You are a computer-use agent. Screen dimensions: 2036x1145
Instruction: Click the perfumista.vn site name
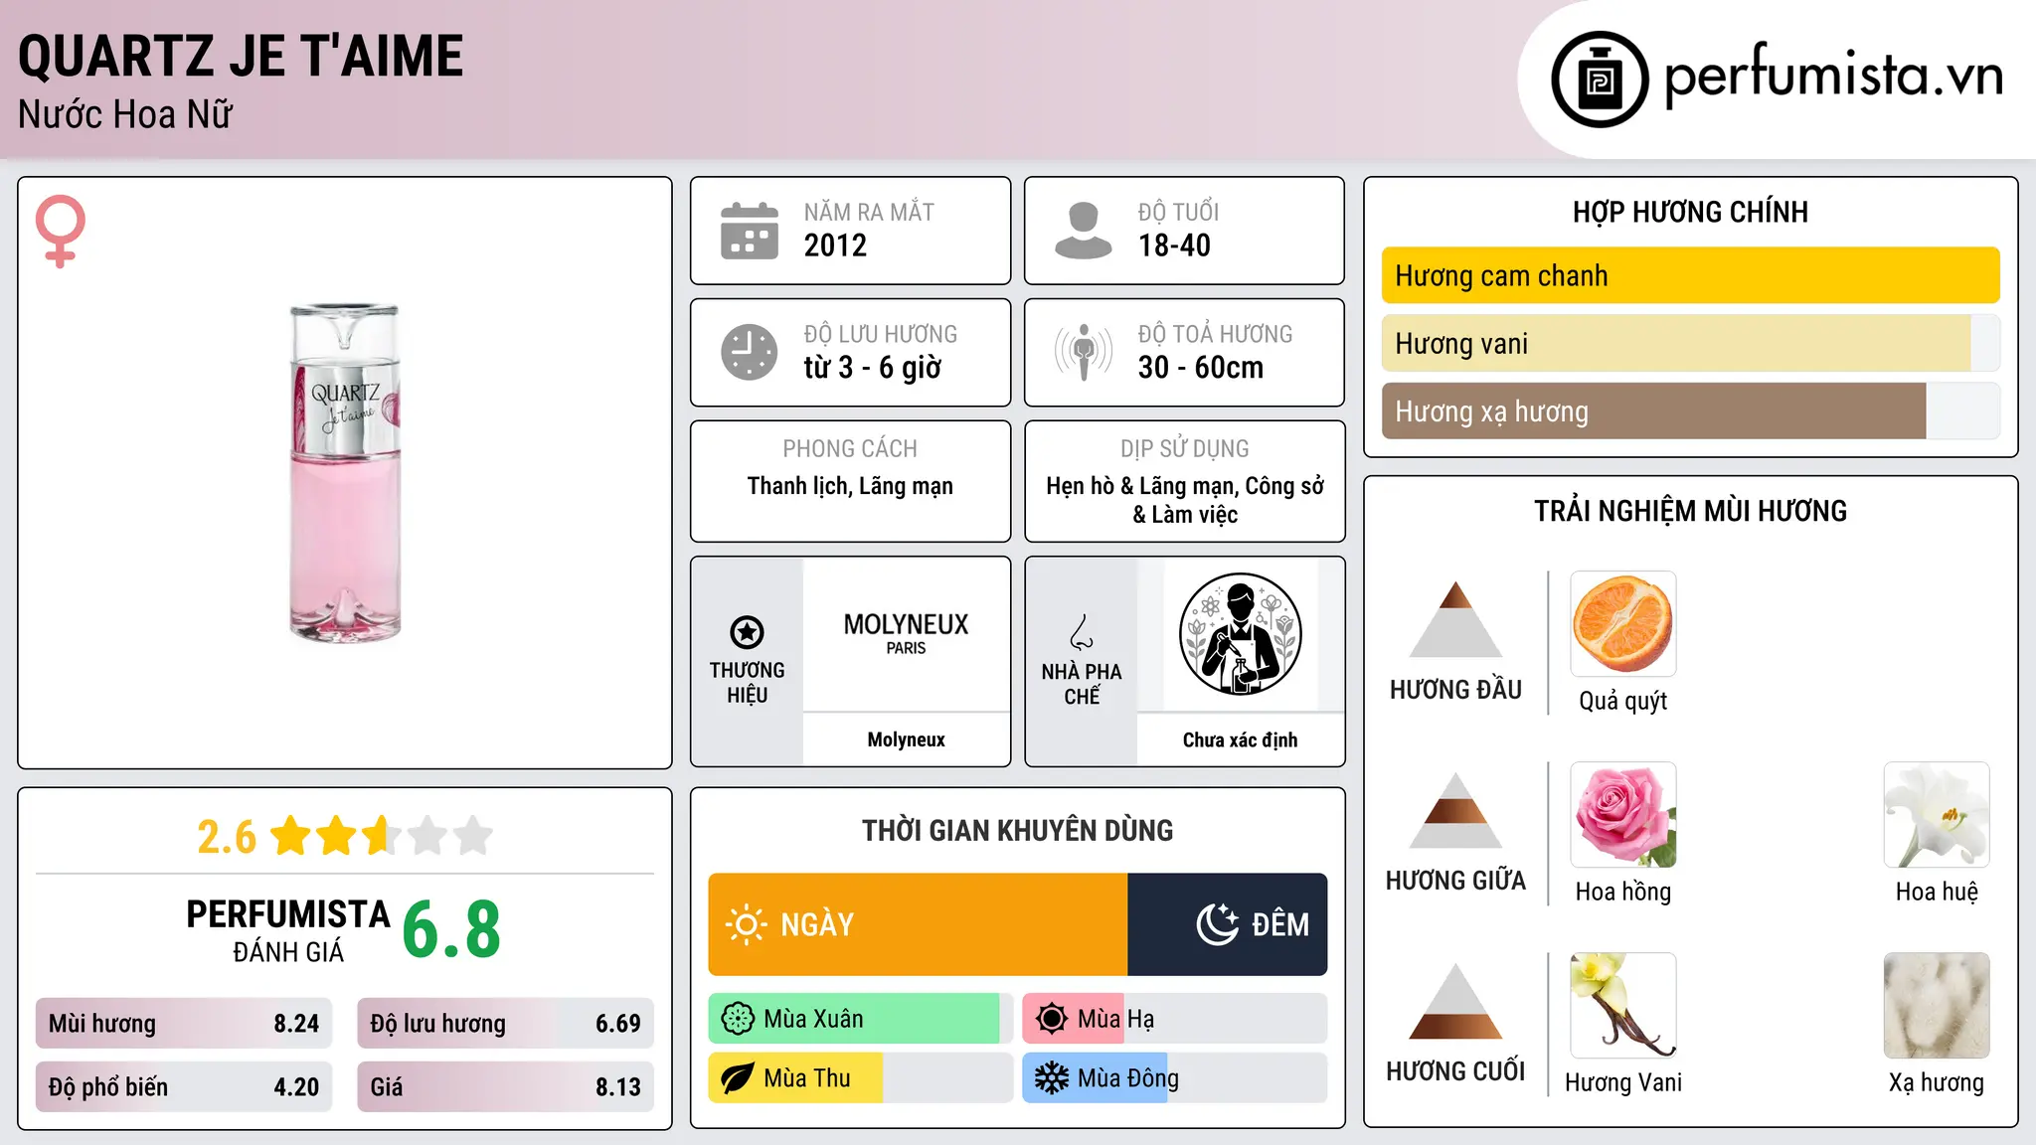1833,76
